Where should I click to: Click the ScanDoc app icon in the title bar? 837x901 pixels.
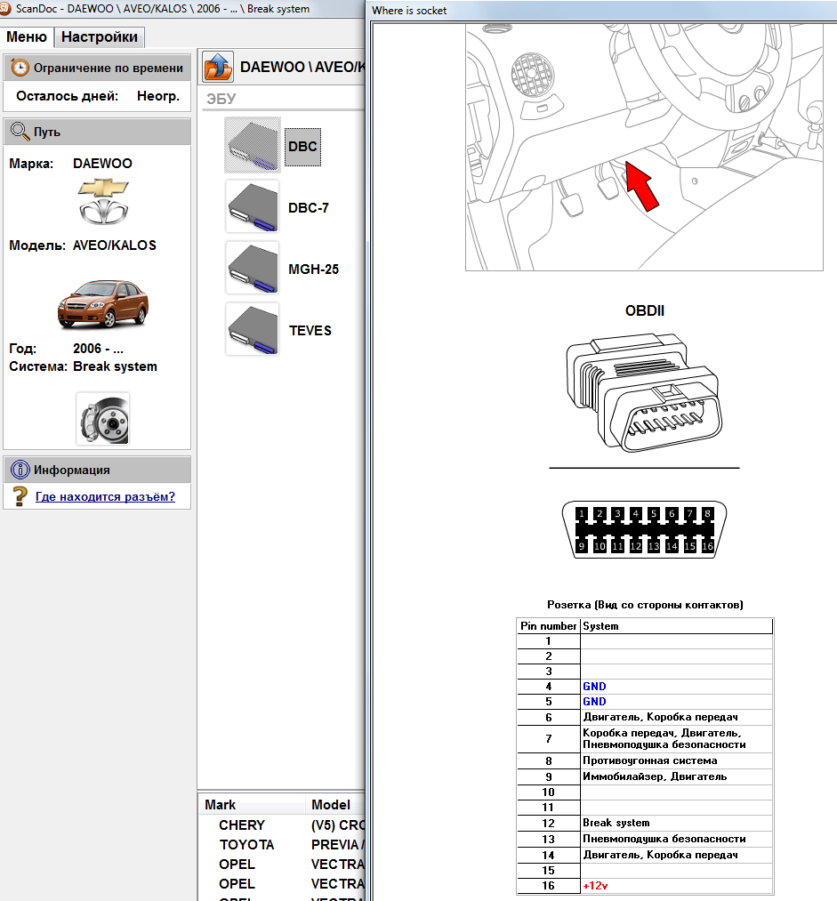coord(5,8)
